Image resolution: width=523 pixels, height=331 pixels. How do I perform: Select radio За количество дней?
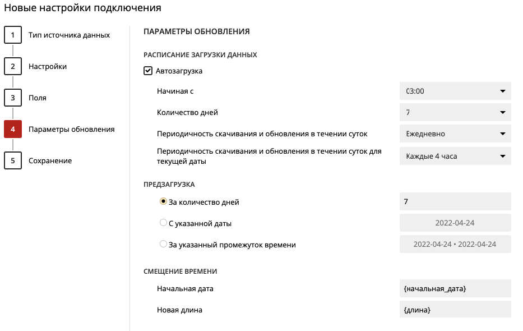[x=163, y=201]
